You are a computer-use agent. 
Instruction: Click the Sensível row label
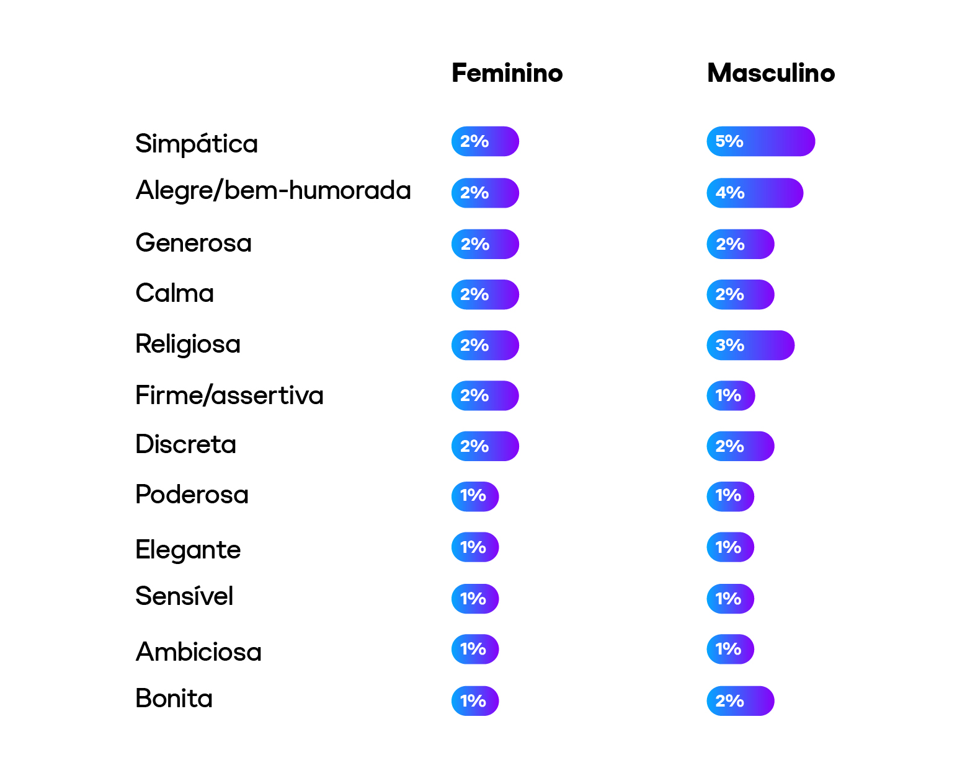pos(184,596)
